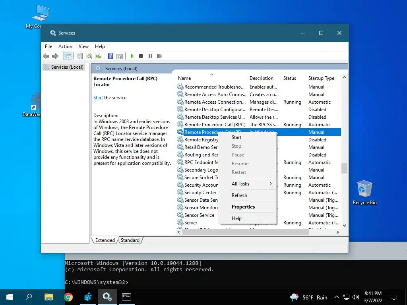
Task: Select the Remote Access Auto Connection row
Action: pyautogui.click(x=259, y=95)
